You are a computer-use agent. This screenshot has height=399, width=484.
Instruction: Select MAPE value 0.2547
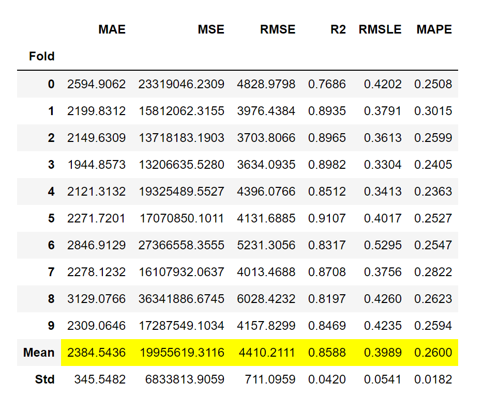(433, 245)
